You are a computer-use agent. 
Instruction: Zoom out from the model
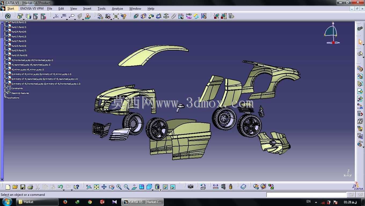click(x=127, y=187)
